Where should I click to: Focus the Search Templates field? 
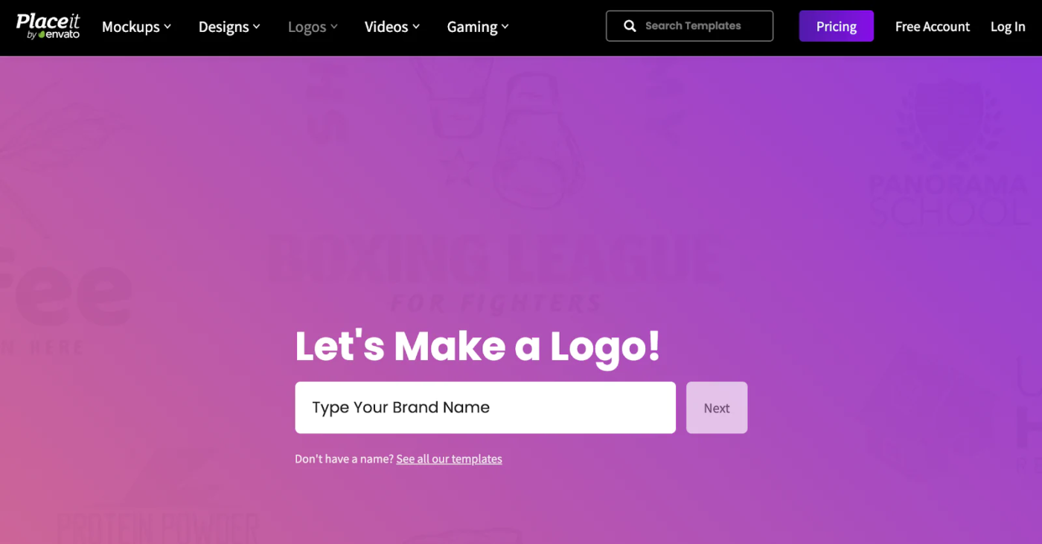(x=689, y=26)
